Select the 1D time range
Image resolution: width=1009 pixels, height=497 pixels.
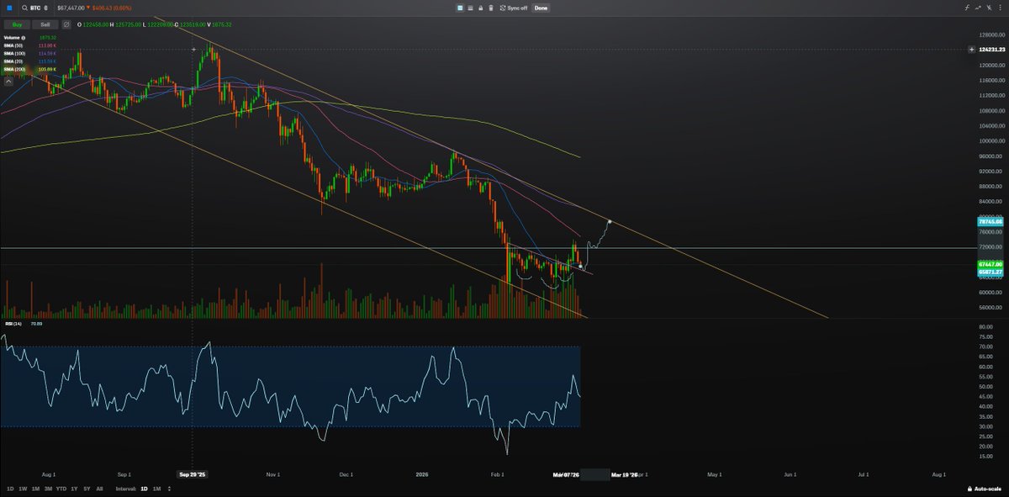pyautogui.click(x=10, y=489)
